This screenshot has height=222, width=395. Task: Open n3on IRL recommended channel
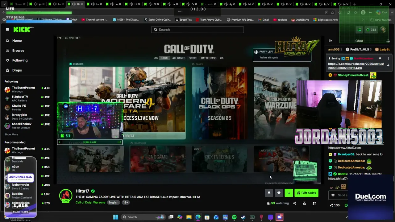coord(27,168)
